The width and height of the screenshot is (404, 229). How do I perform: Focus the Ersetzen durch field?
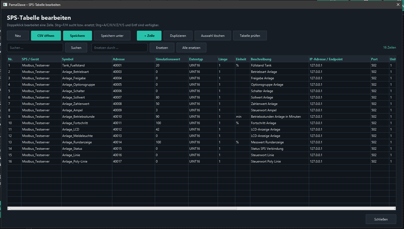120,48
